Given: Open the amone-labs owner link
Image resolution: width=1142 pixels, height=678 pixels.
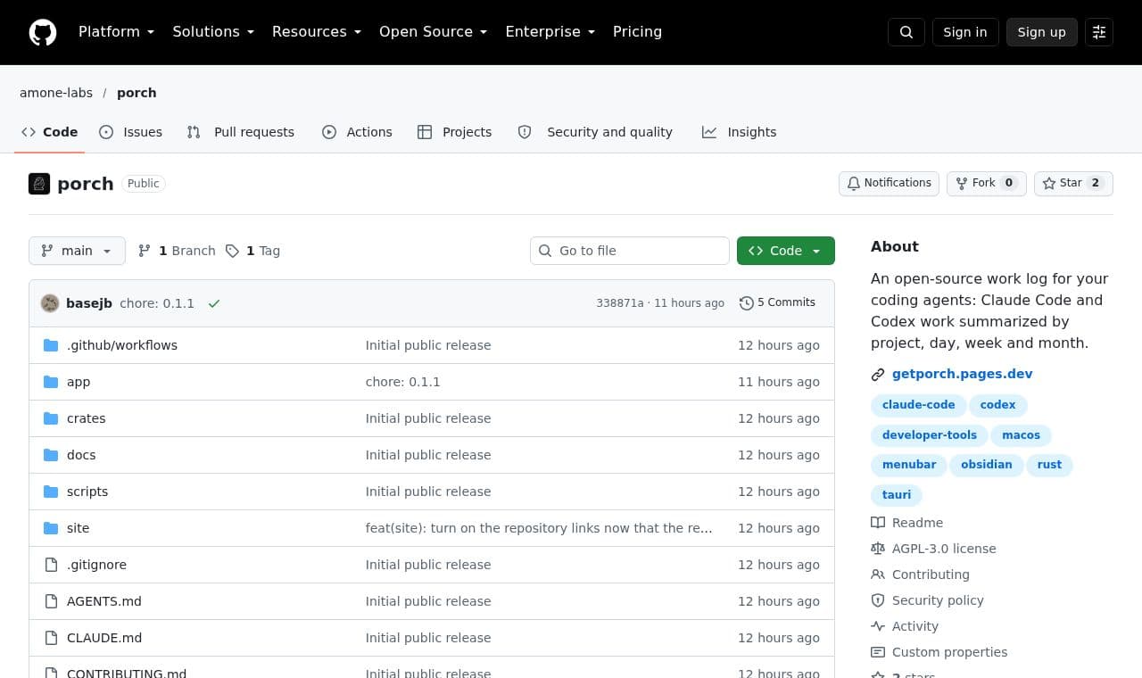Looking at the screenshot, I should 56,93.
